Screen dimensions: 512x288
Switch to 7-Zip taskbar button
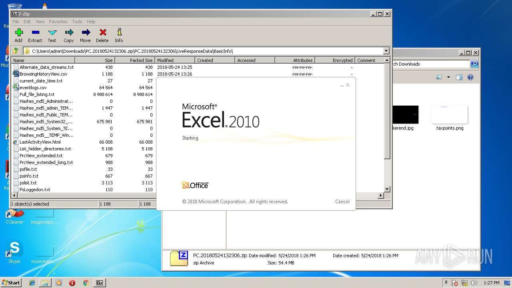point(100,283)
